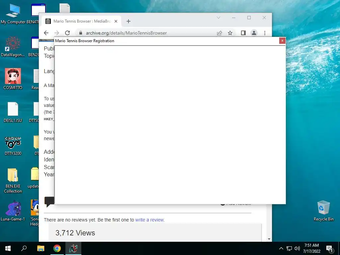
Task: Maximize the Chrome window
Action: click(x=249, y=18)
